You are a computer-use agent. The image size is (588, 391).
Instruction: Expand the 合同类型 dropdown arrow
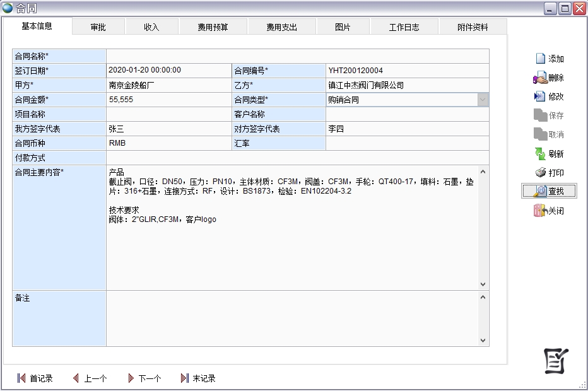pos(483,100)
